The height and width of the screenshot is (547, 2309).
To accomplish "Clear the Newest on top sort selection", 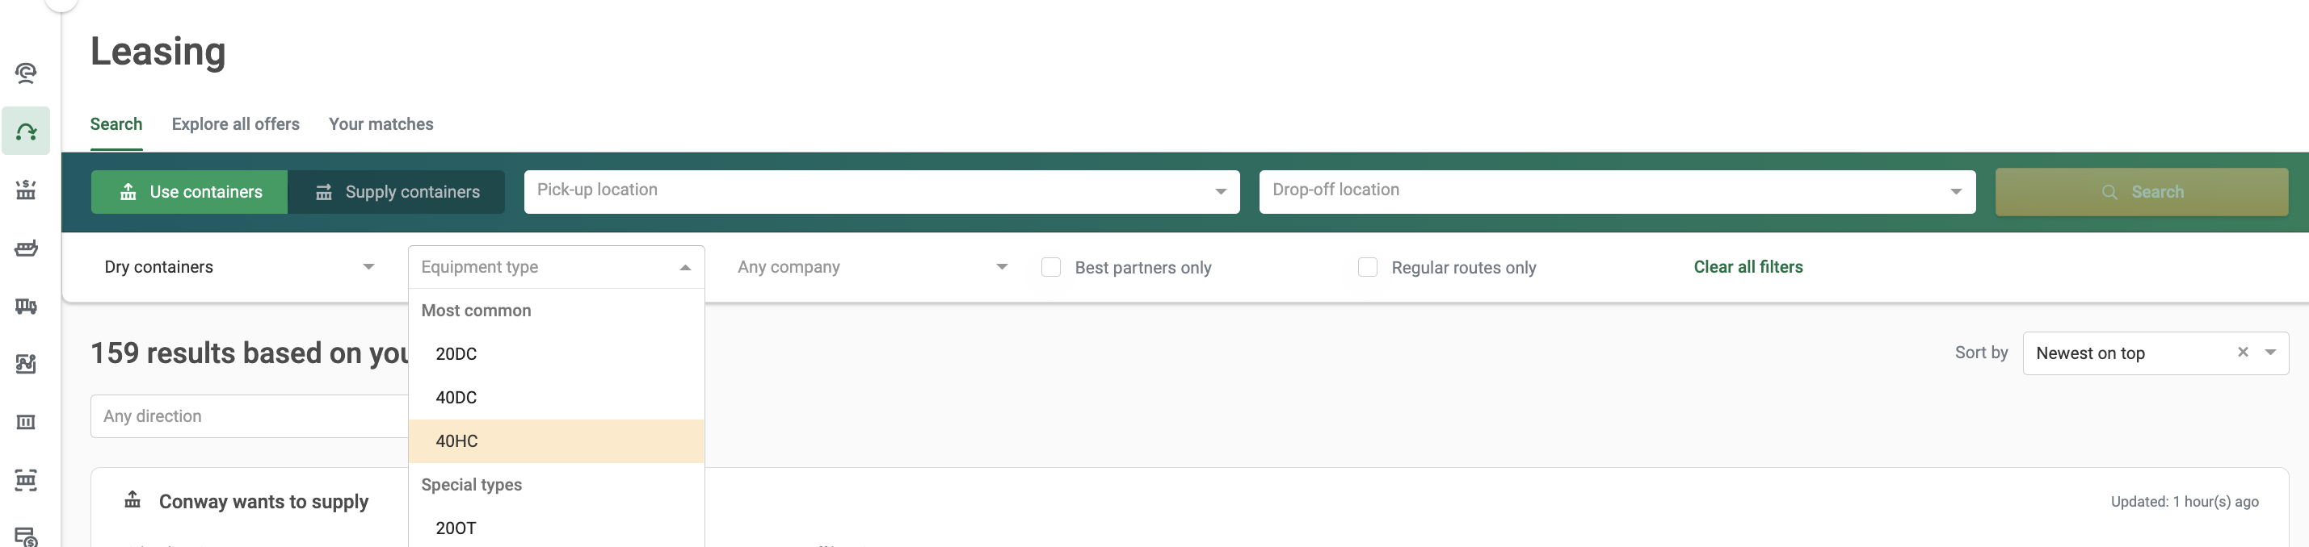I will click(2242, 353).
